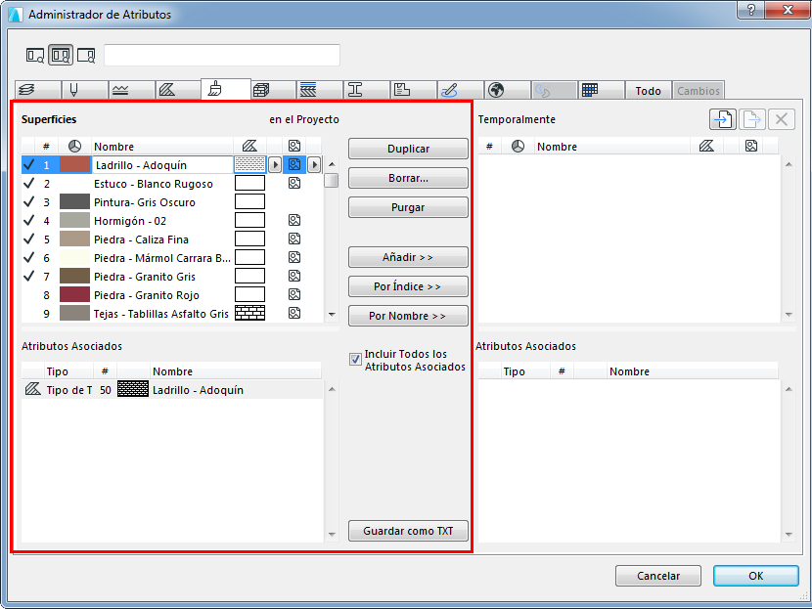812x609 pixels.
Task: Open the Layers attribute tab
Action: click(x=38, y=90)
